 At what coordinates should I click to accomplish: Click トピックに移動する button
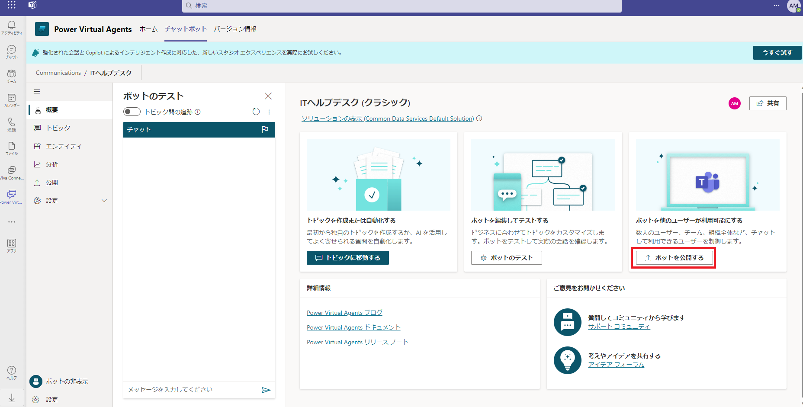coord(348,258)
